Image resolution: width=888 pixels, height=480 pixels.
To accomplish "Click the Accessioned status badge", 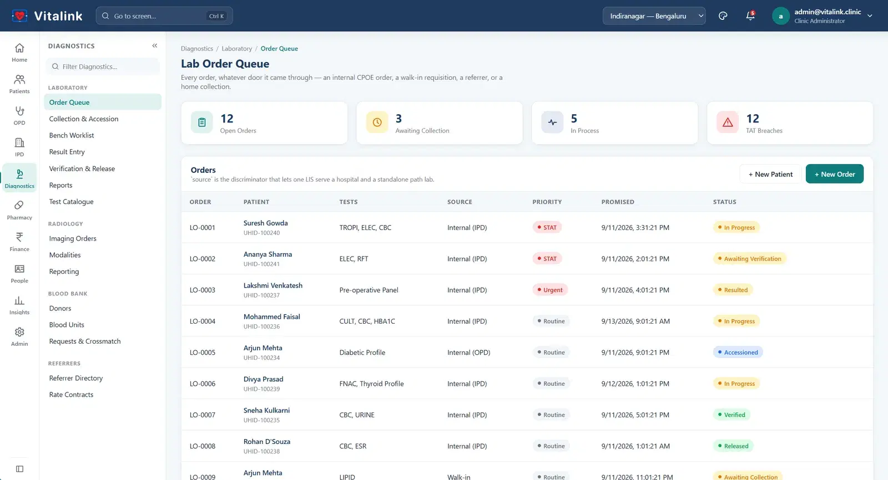I will point(738,353).
